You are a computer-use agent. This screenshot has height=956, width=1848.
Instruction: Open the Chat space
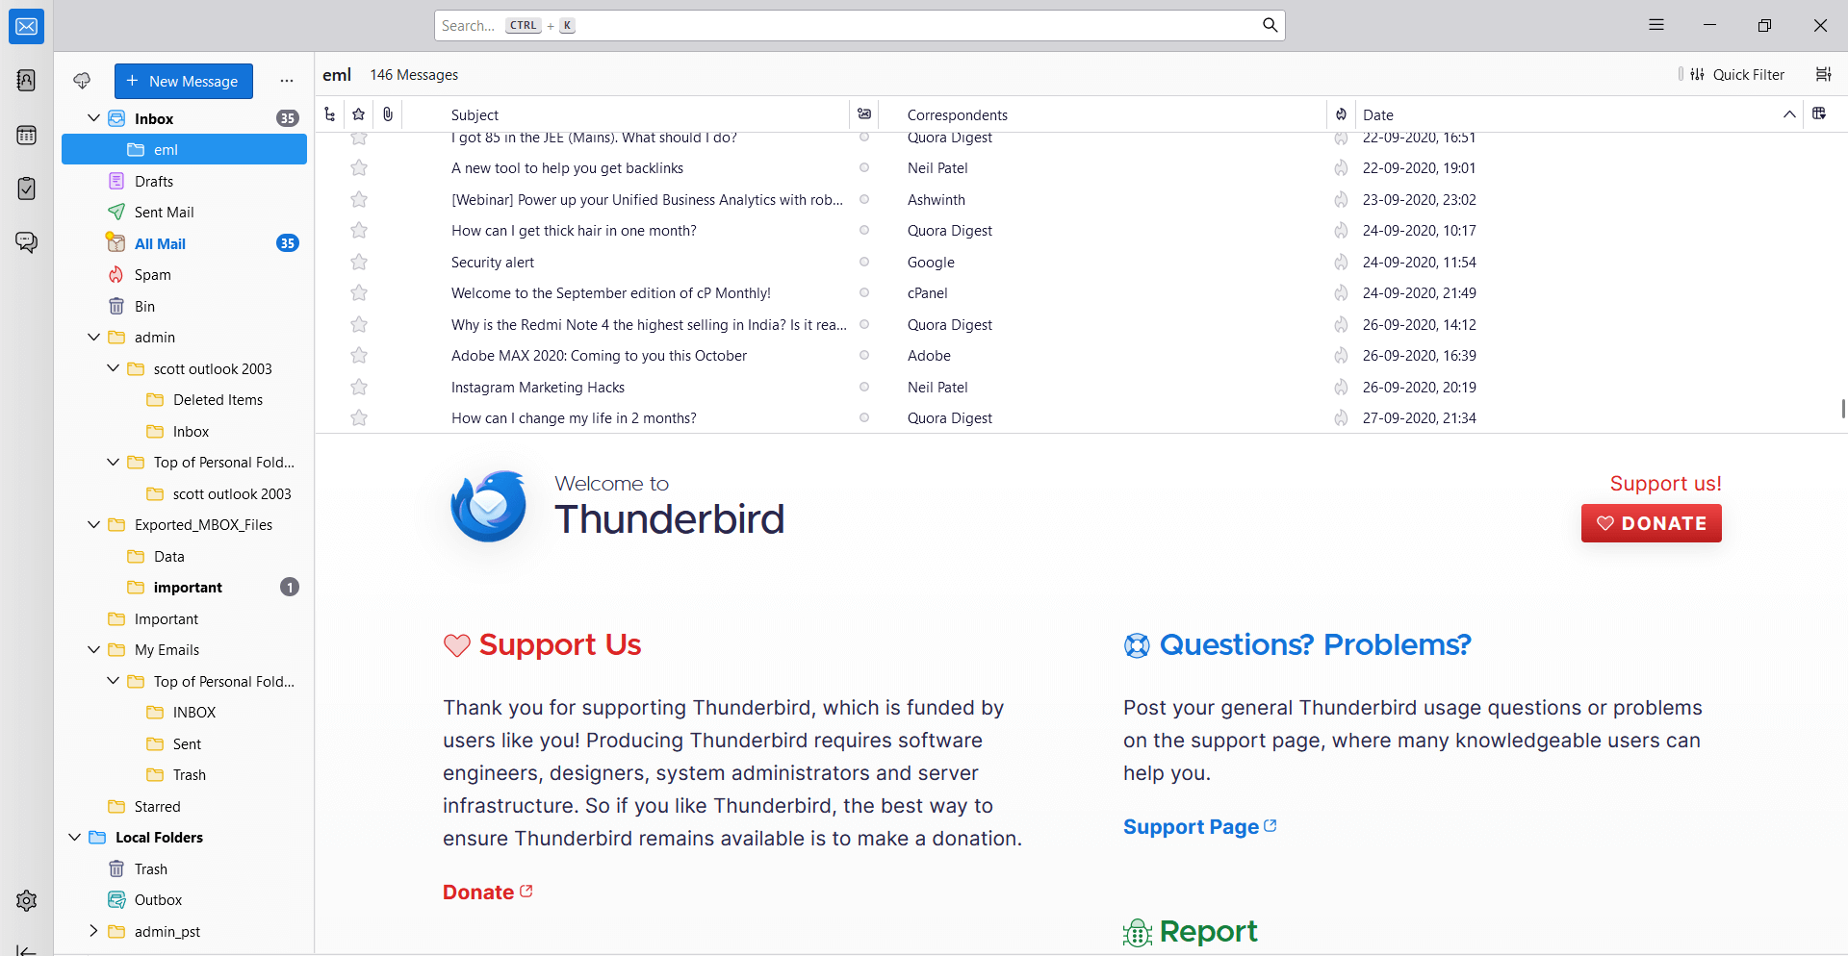[x=27, y=242]
